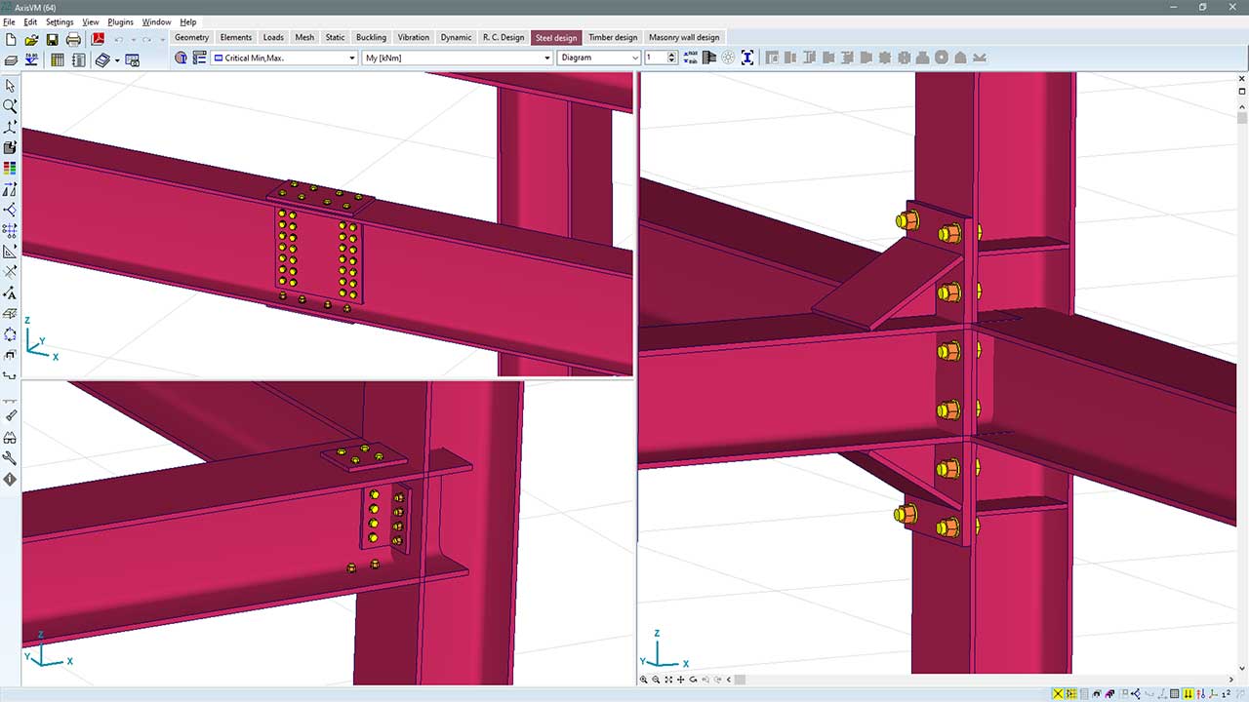
Task: Create a new model file
Action: coord(11,40)
